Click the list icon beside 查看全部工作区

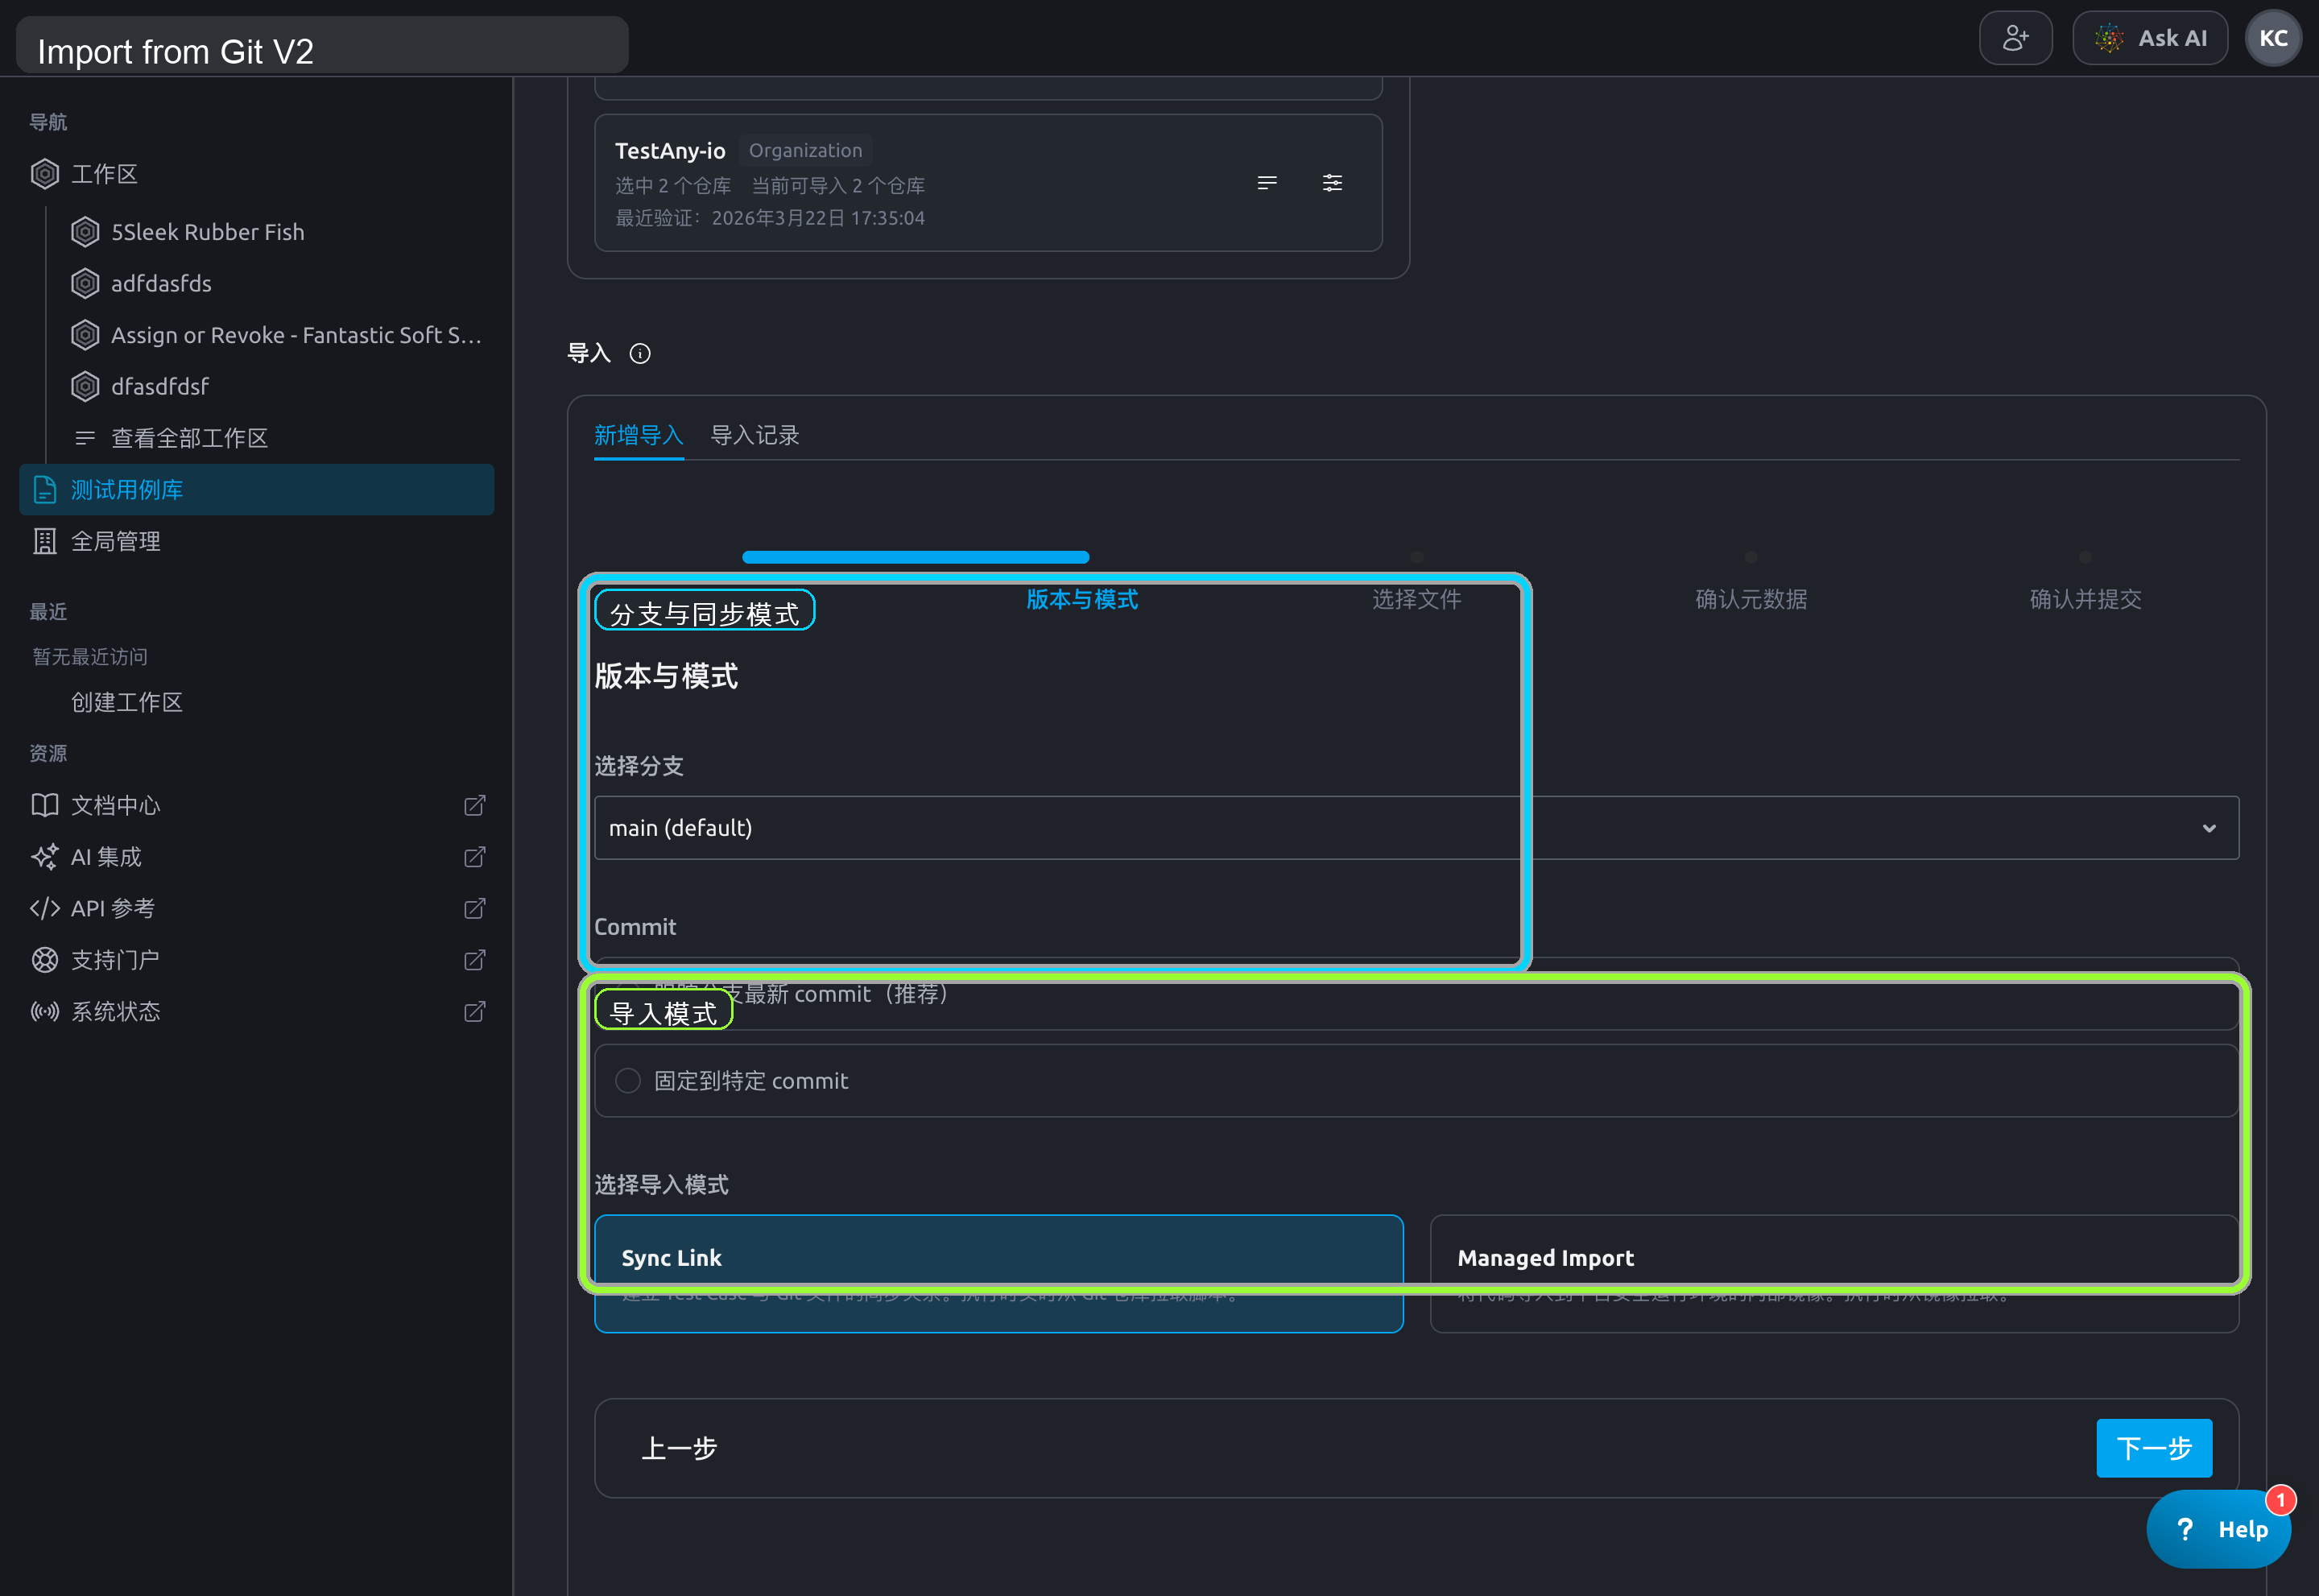[85, 438]
